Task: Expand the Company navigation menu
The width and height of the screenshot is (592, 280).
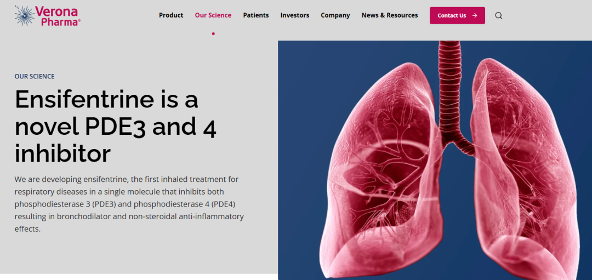Action: 335,15
